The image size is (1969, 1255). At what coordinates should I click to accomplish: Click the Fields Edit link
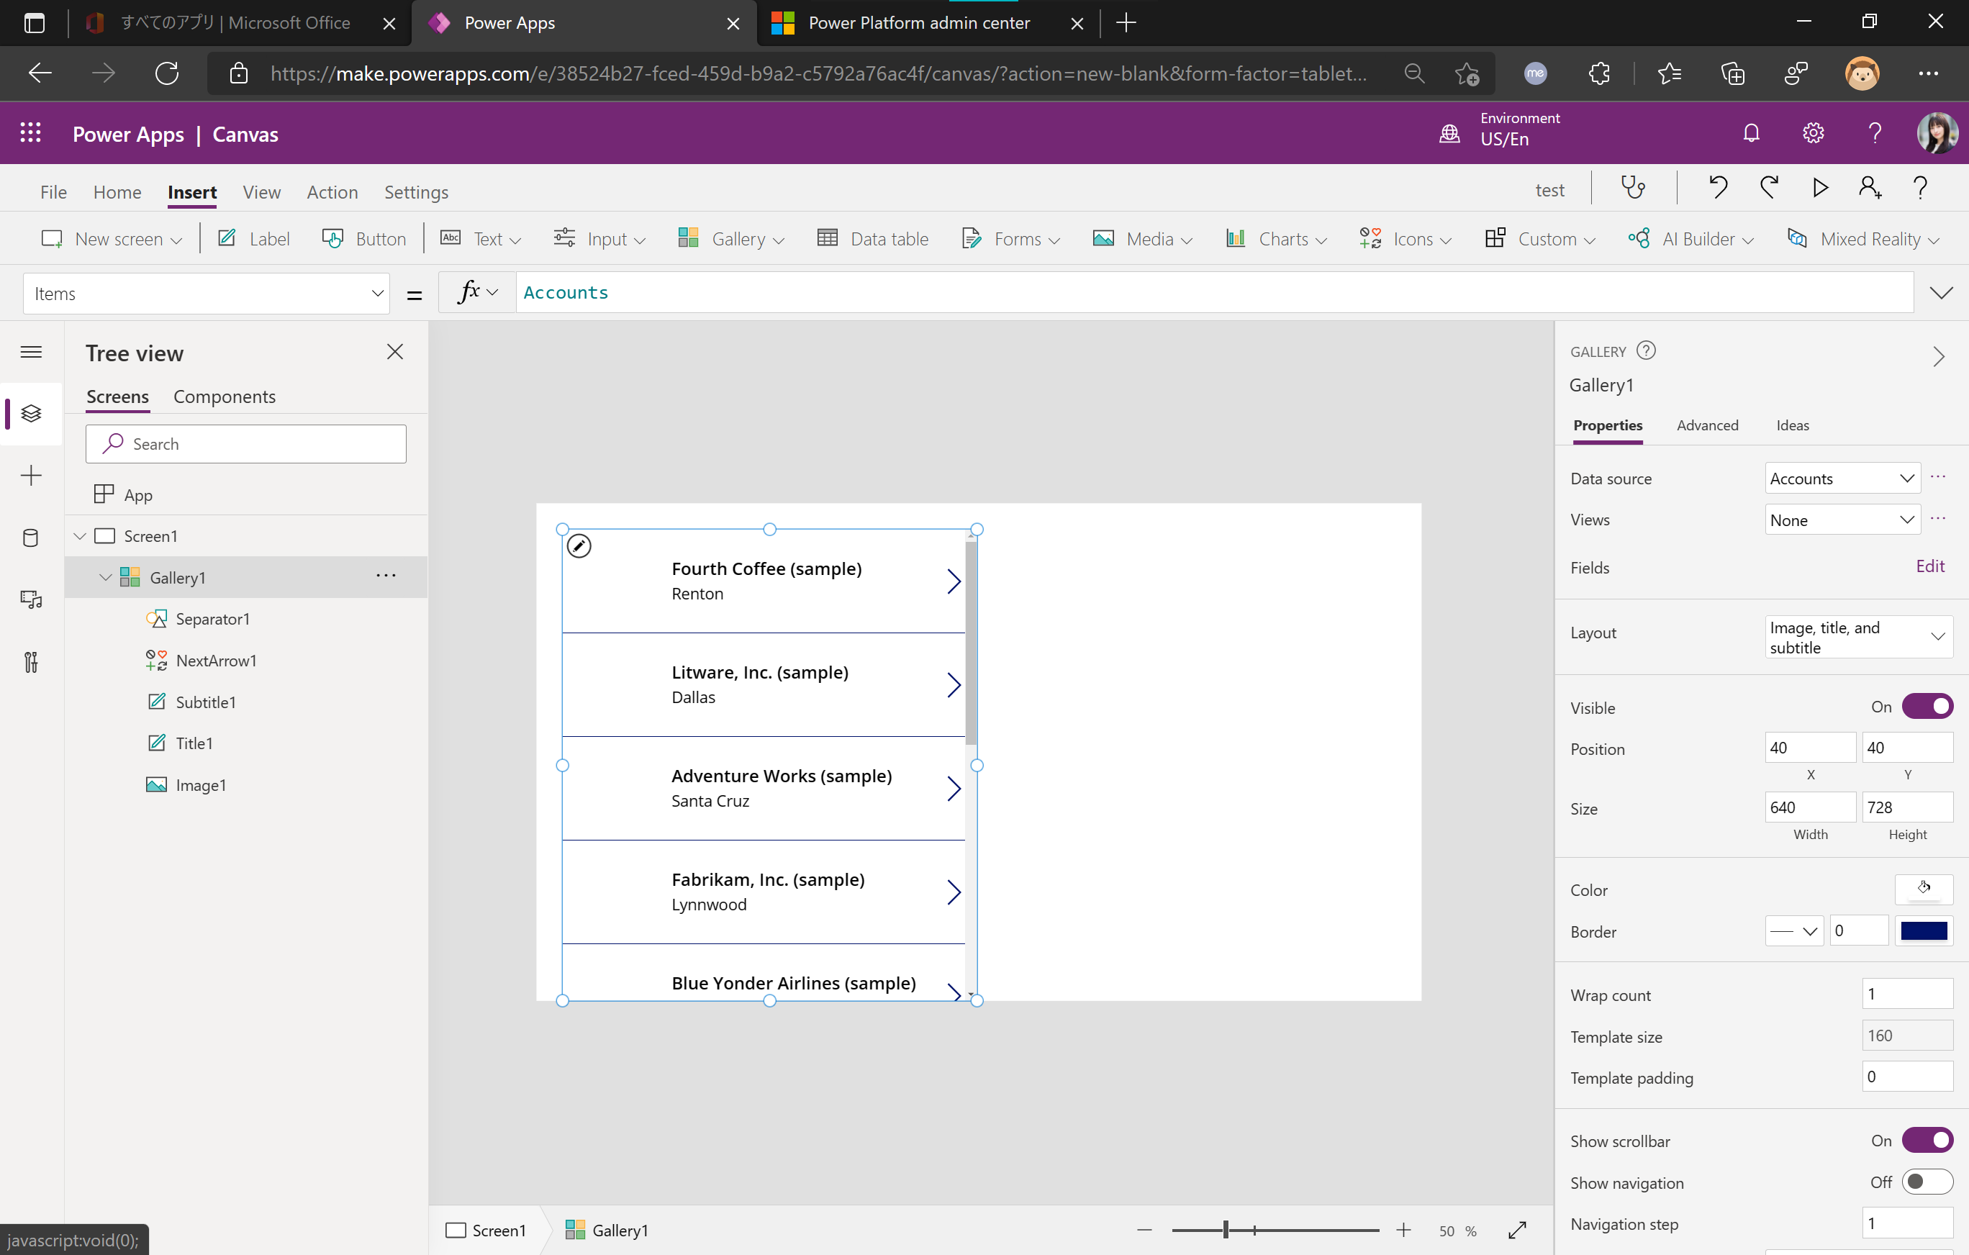pyautogui.click(x=1929, y=566)
